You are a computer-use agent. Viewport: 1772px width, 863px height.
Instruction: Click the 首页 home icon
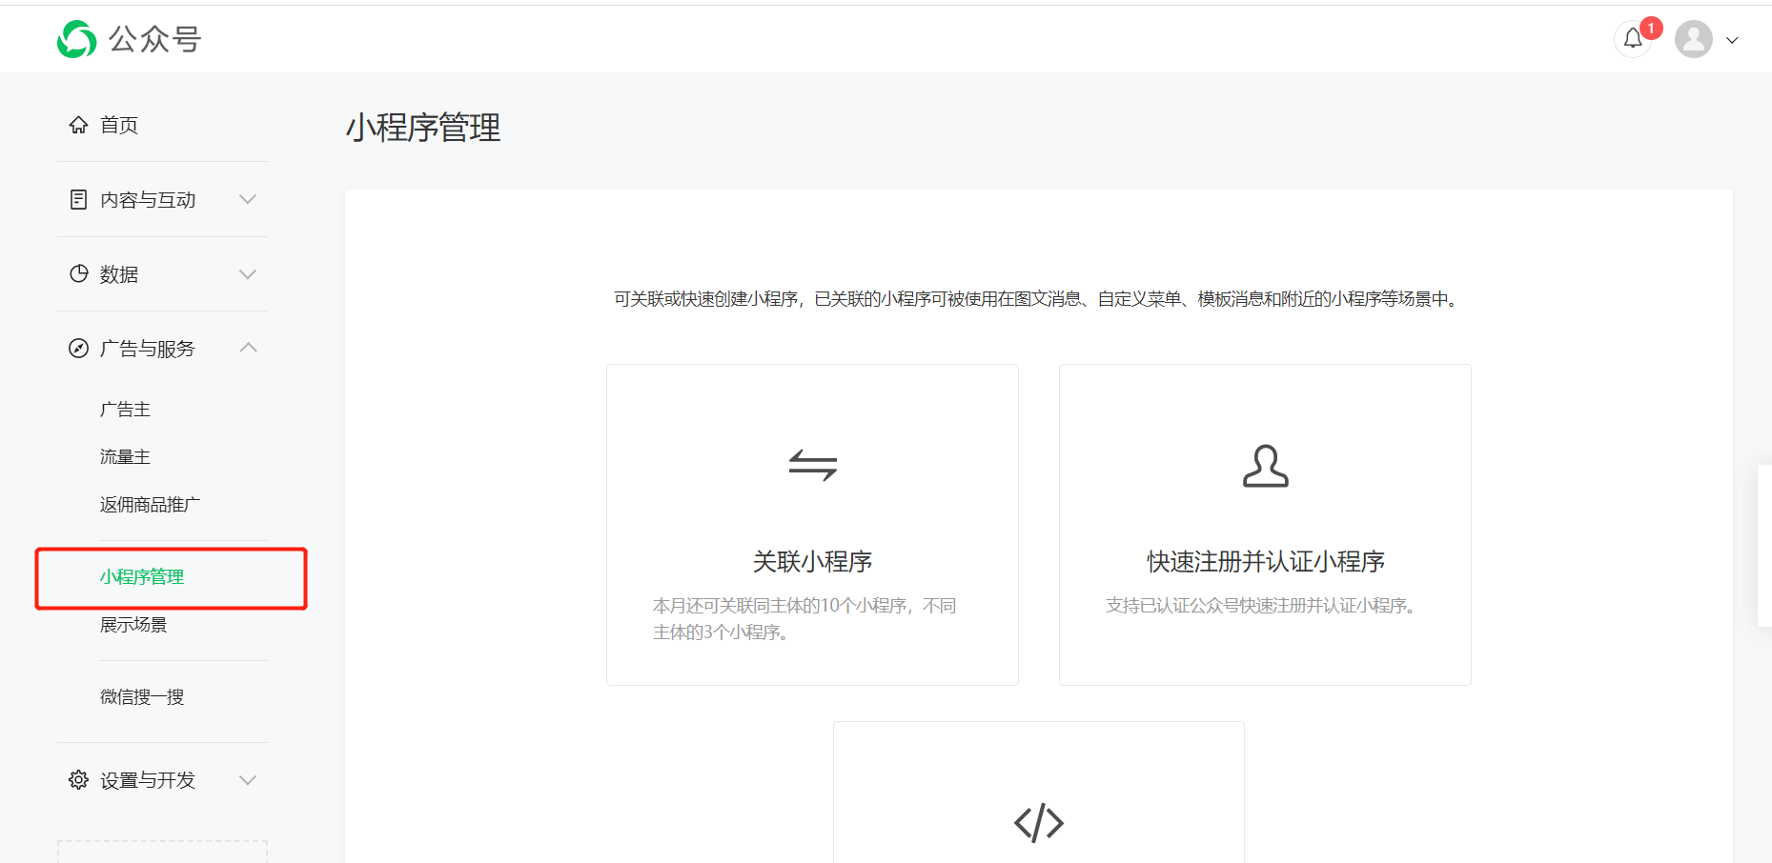78,125
